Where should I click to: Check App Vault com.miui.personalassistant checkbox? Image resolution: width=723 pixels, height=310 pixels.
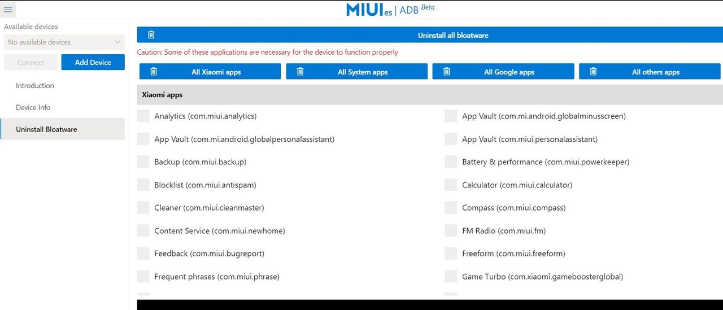(x=451, y=139)
